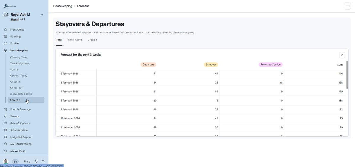Open Rooms under Housekeeping
Image resolution: width=355 pixels, height=167 pixels.
pyautogui.click(x=14, y=70)
